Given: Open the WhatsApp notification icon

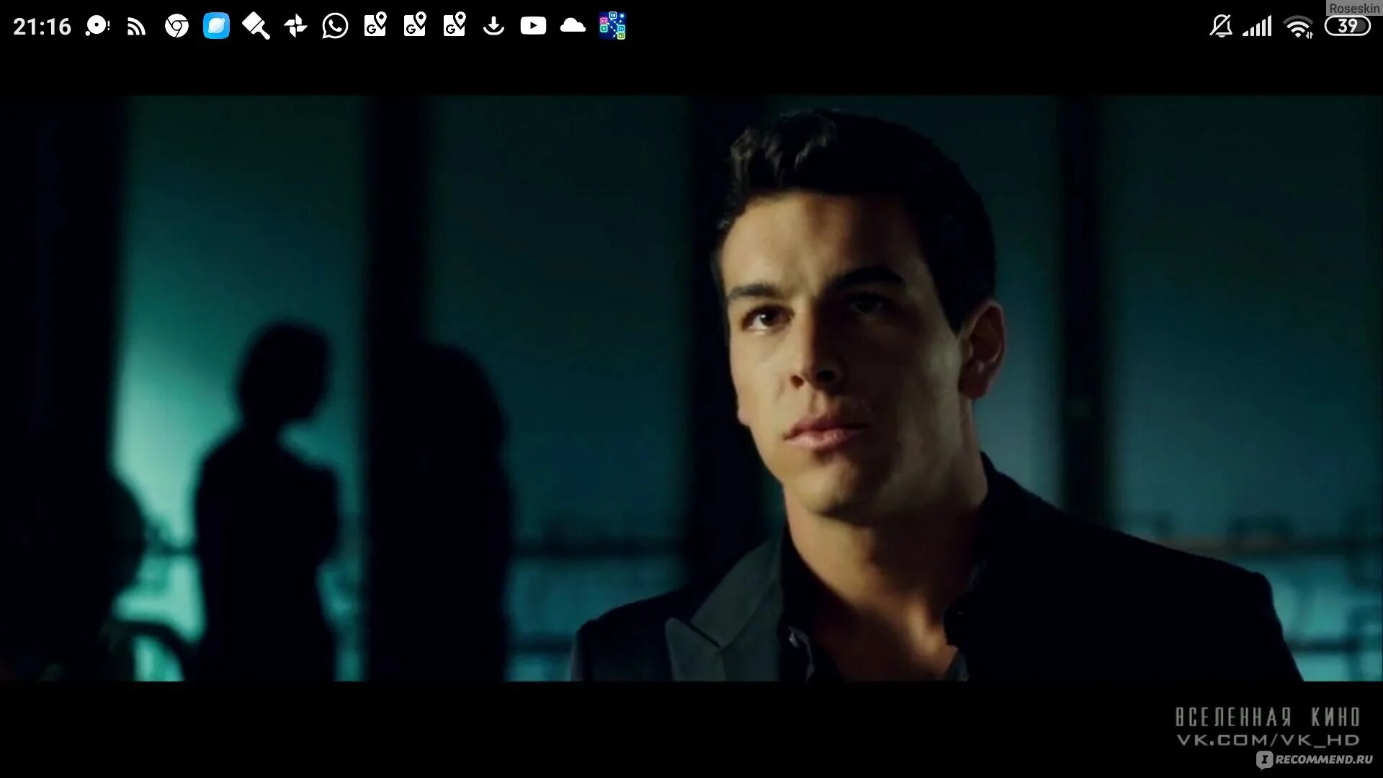Looking at the screenshot, I should tap(335, 26).
